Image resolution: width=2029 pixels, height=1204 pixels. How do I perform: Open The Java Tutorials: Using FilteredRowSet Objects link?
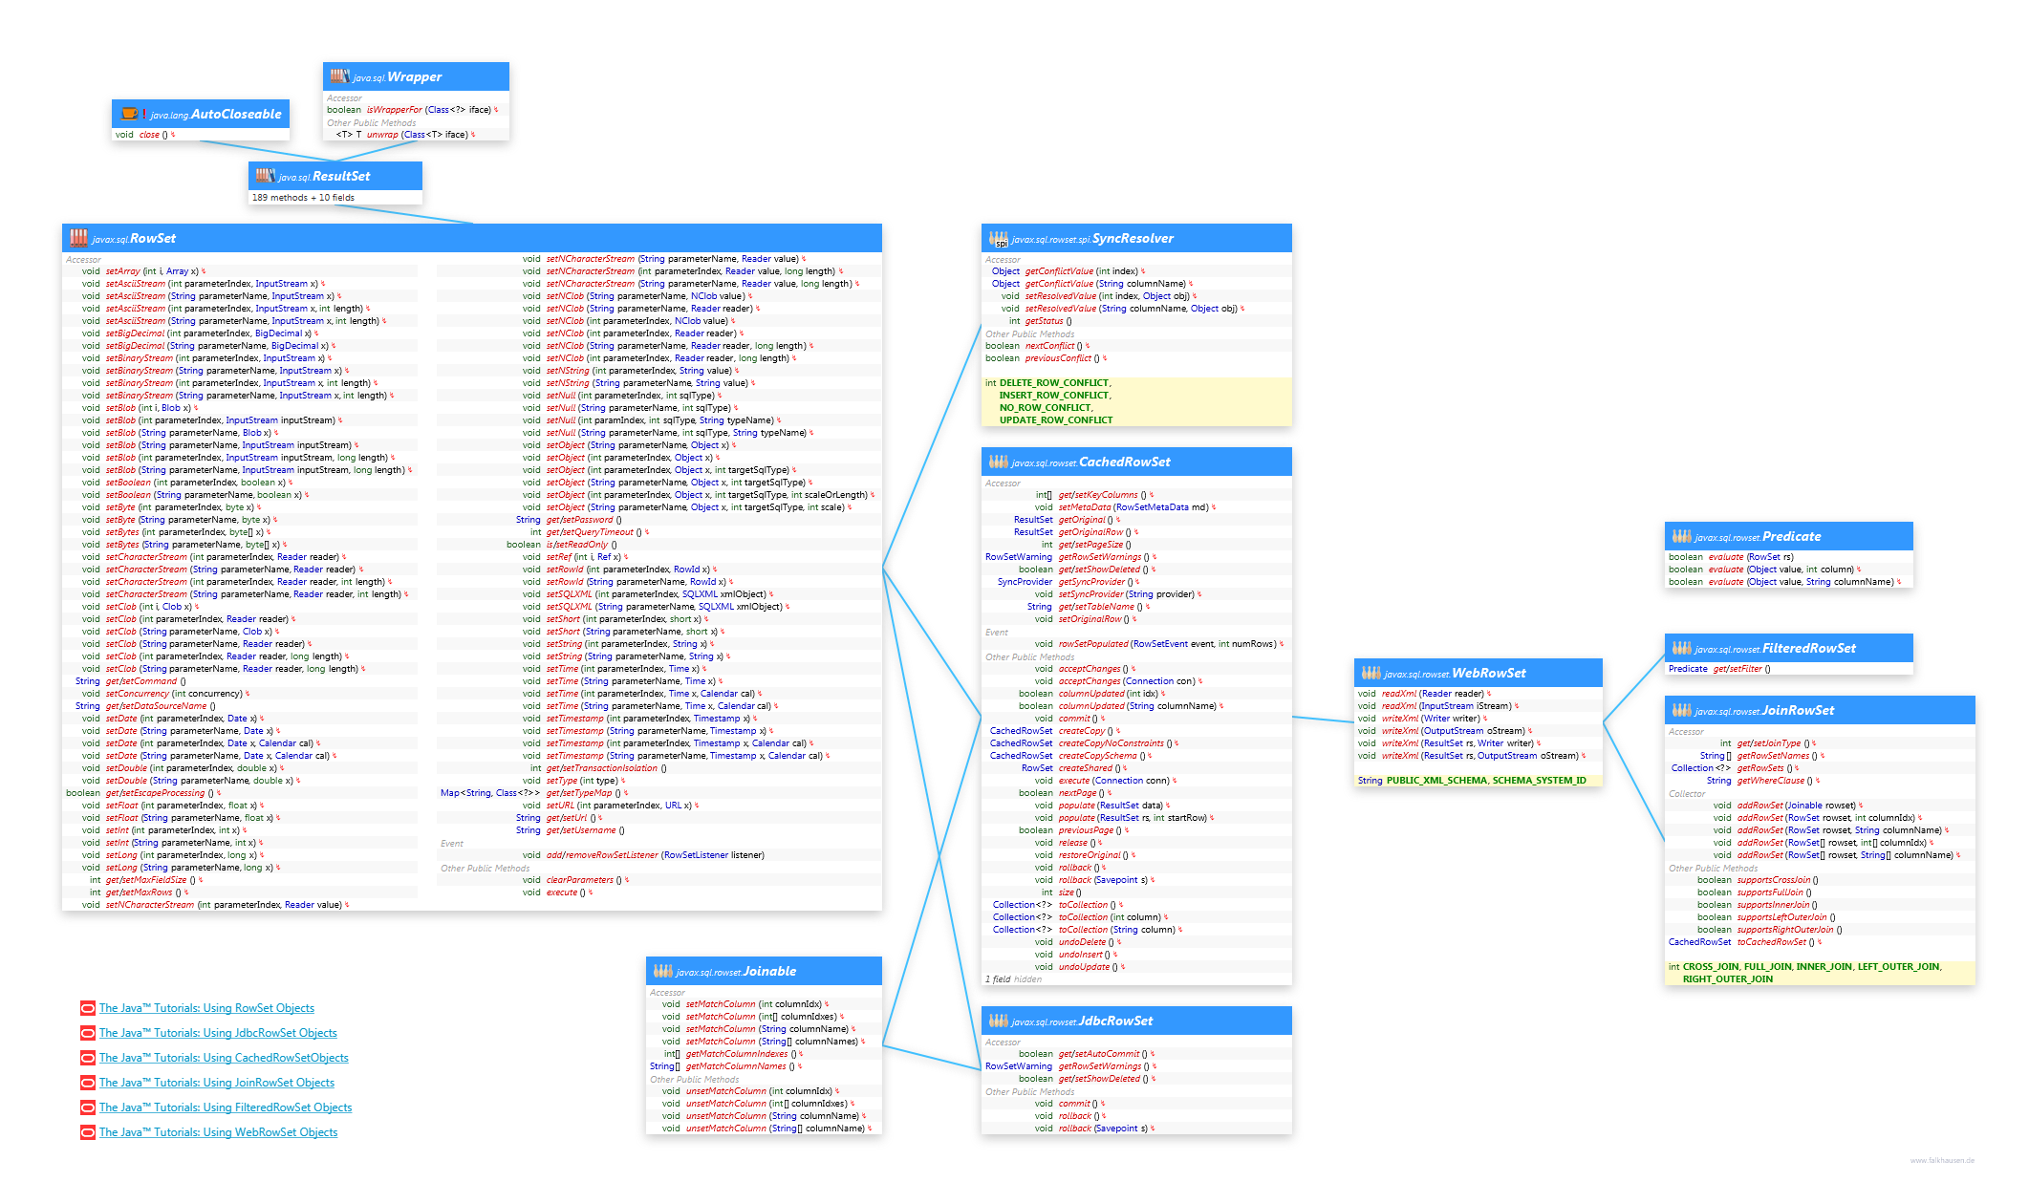coord(226,1107)
